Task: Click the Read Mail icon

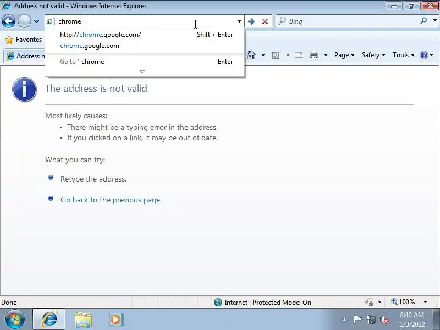Action: pyautogui.click(x=299, y=55)
